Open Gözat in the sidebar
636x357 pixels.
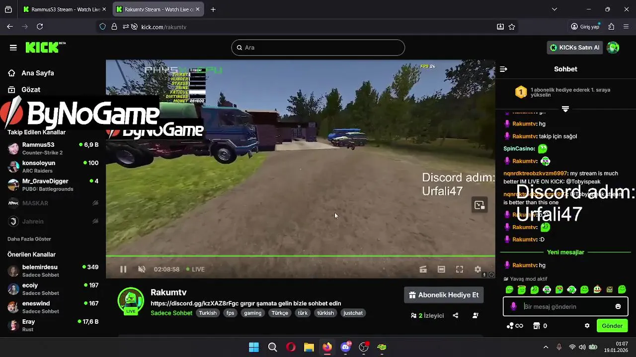tap(24, 90)
